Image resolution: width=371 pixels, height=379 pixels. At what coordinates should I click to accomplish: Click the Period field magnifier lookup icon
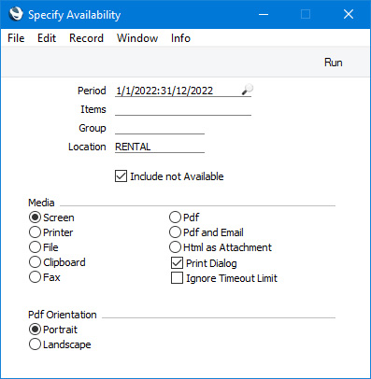coord(248,90)
